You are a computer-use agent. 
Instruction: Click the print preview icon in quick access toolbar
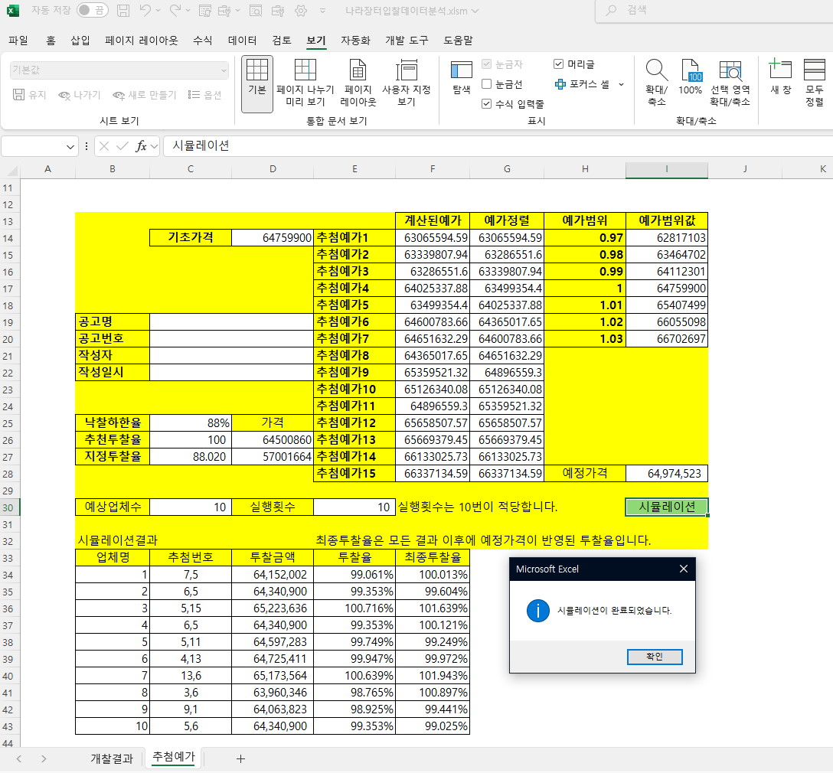point(256,10)
